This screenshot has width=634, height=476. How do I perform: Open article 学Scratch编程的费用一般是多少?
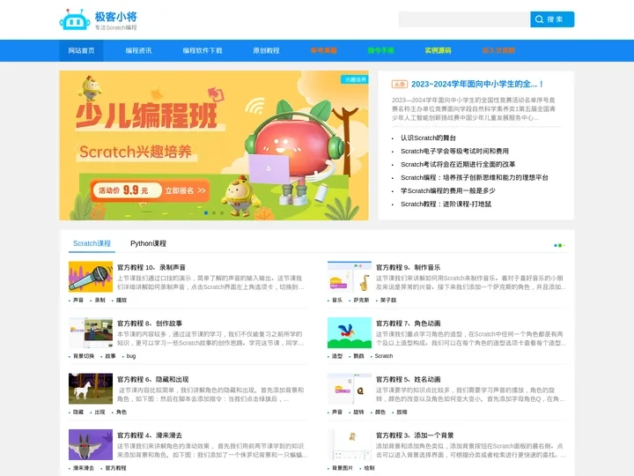[x=448, y=190]
